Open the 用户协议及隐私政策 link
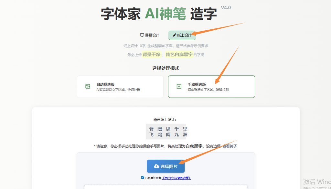 [x=176, y=178]
